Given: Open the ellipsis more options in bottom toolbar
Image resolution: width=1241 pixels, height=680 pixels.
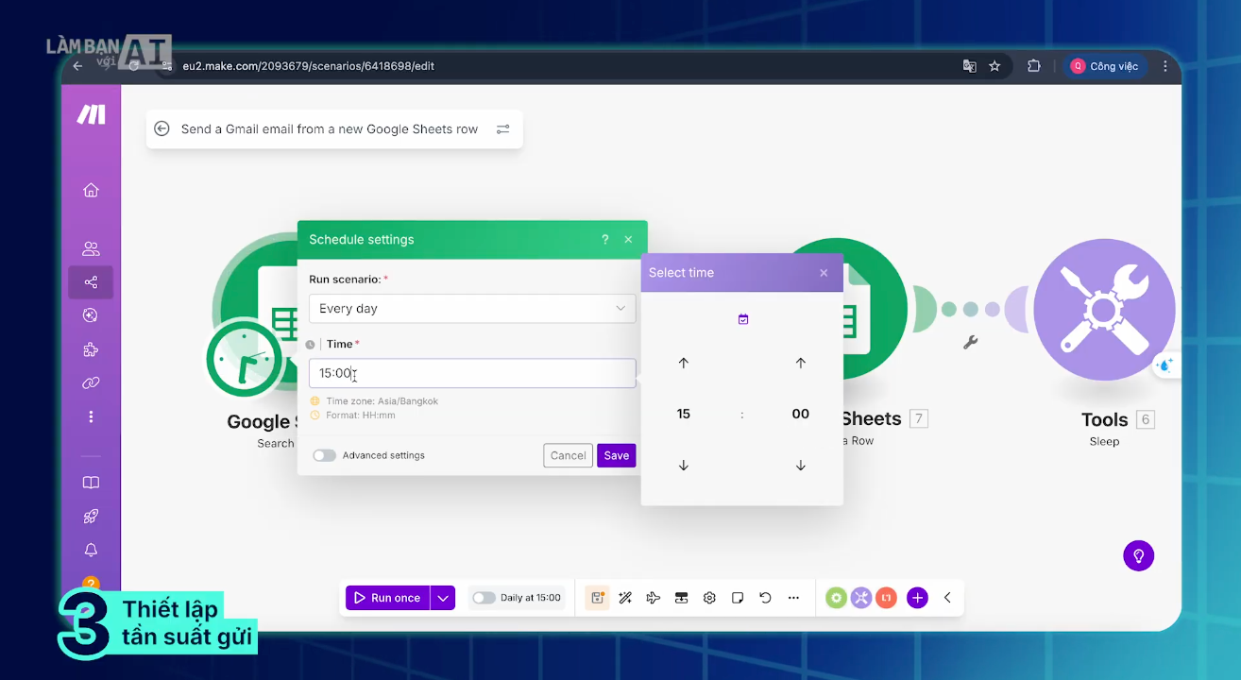Looking at the screenshot, I should point(793,598).
